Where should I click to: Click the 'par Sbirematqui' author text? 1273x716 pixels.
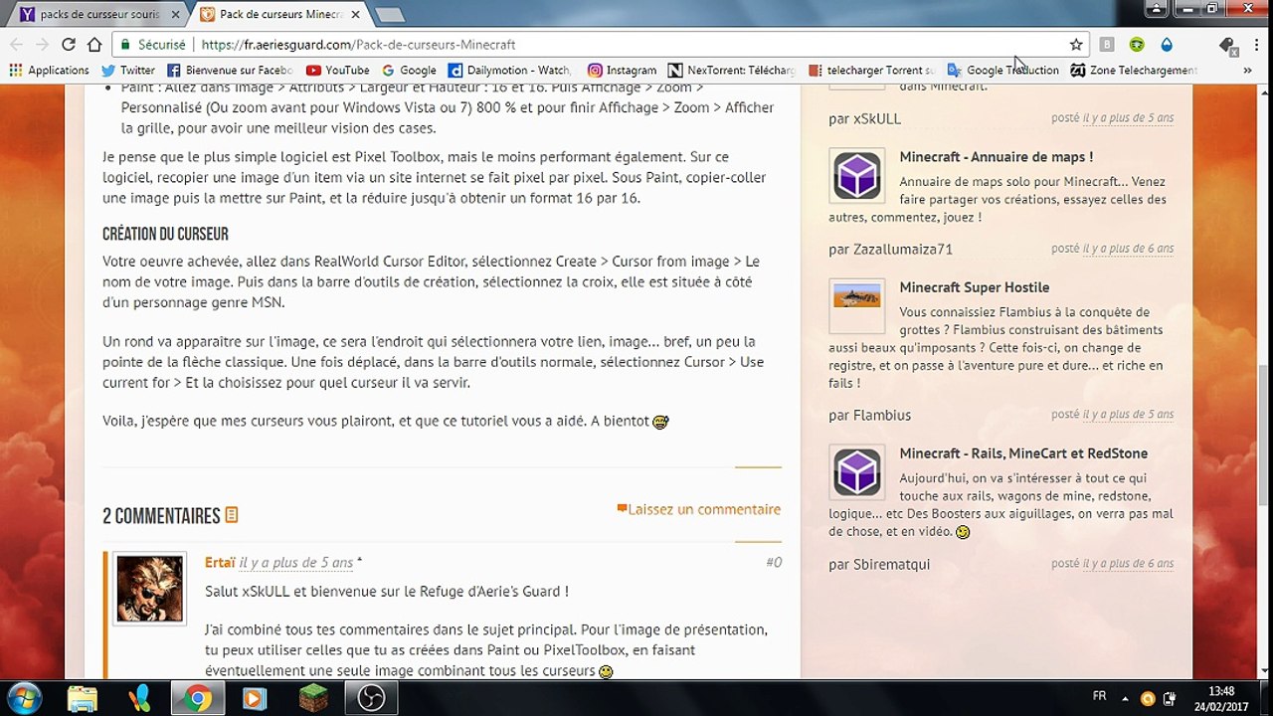879,564
